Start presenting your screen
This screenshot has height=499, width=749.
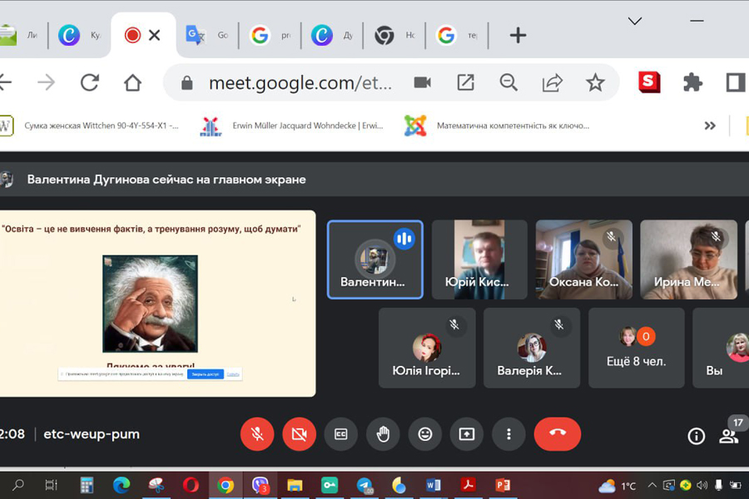(x=467, y=434)
